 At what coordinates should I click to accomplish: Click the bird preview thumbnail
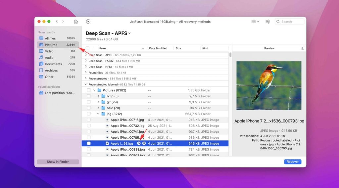tap(269, 86)
